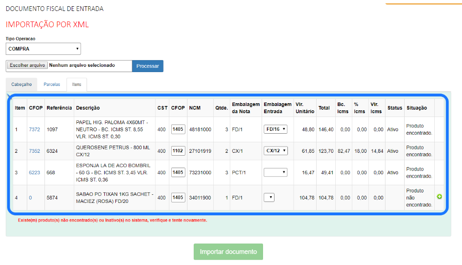This screenshot has width=462, height=265.
Task: Click the Importar documento button
Action: click(228, 252)
